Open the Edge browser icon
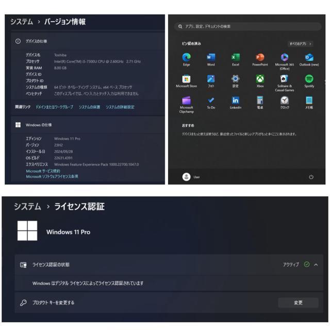Image resolution: width=330 pixels, height=330 pixels. point(186,58)
